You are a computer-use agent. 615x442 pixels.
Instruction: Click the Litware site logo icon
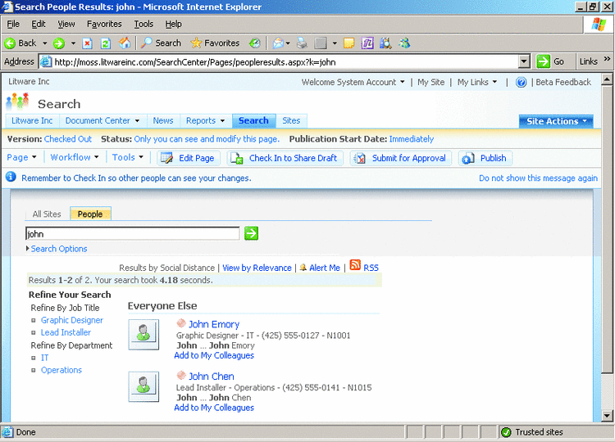click(x=18, y=101)
